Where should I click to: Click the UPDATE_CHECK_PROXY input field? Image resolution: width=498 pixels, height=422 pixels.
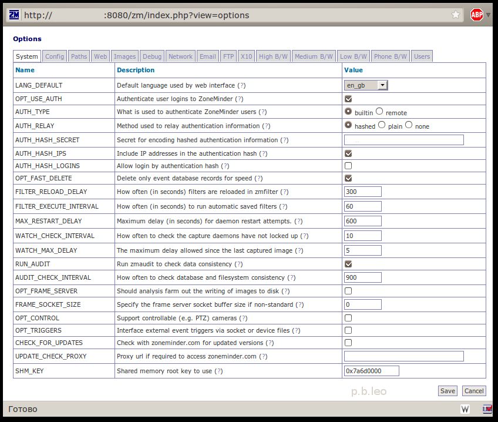[403, 356]
